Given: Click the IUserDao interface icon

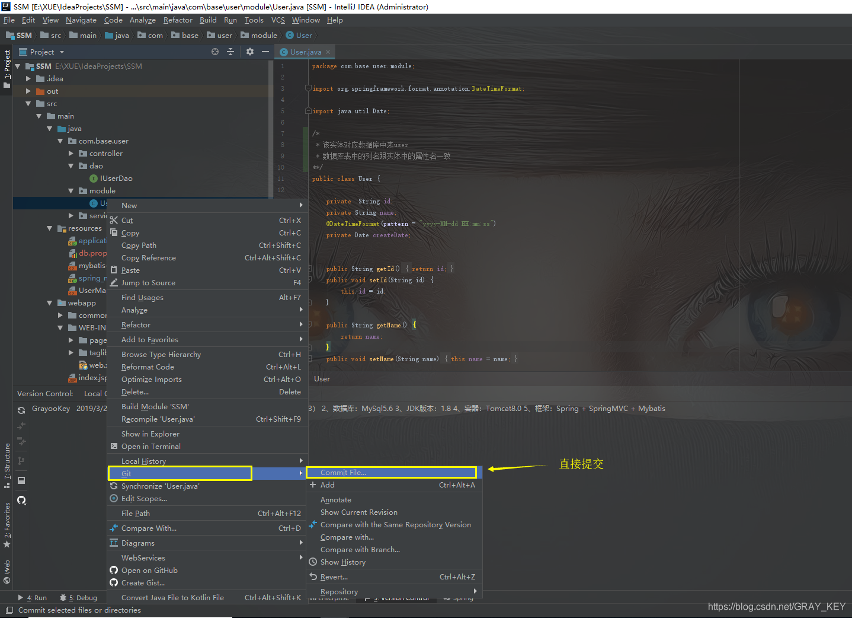Looking at the screenshot, I should (94, 179).
